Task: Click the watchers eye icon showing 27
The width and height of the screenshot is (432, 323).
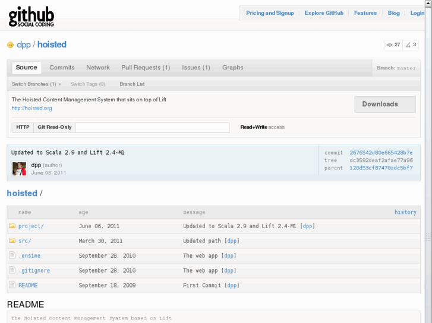Action: tap(393, 45)
